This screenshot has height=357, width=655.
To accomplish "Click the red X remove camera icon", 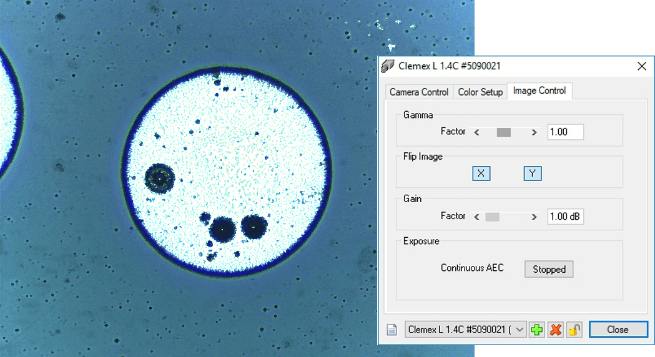I will tap(556, 330).
